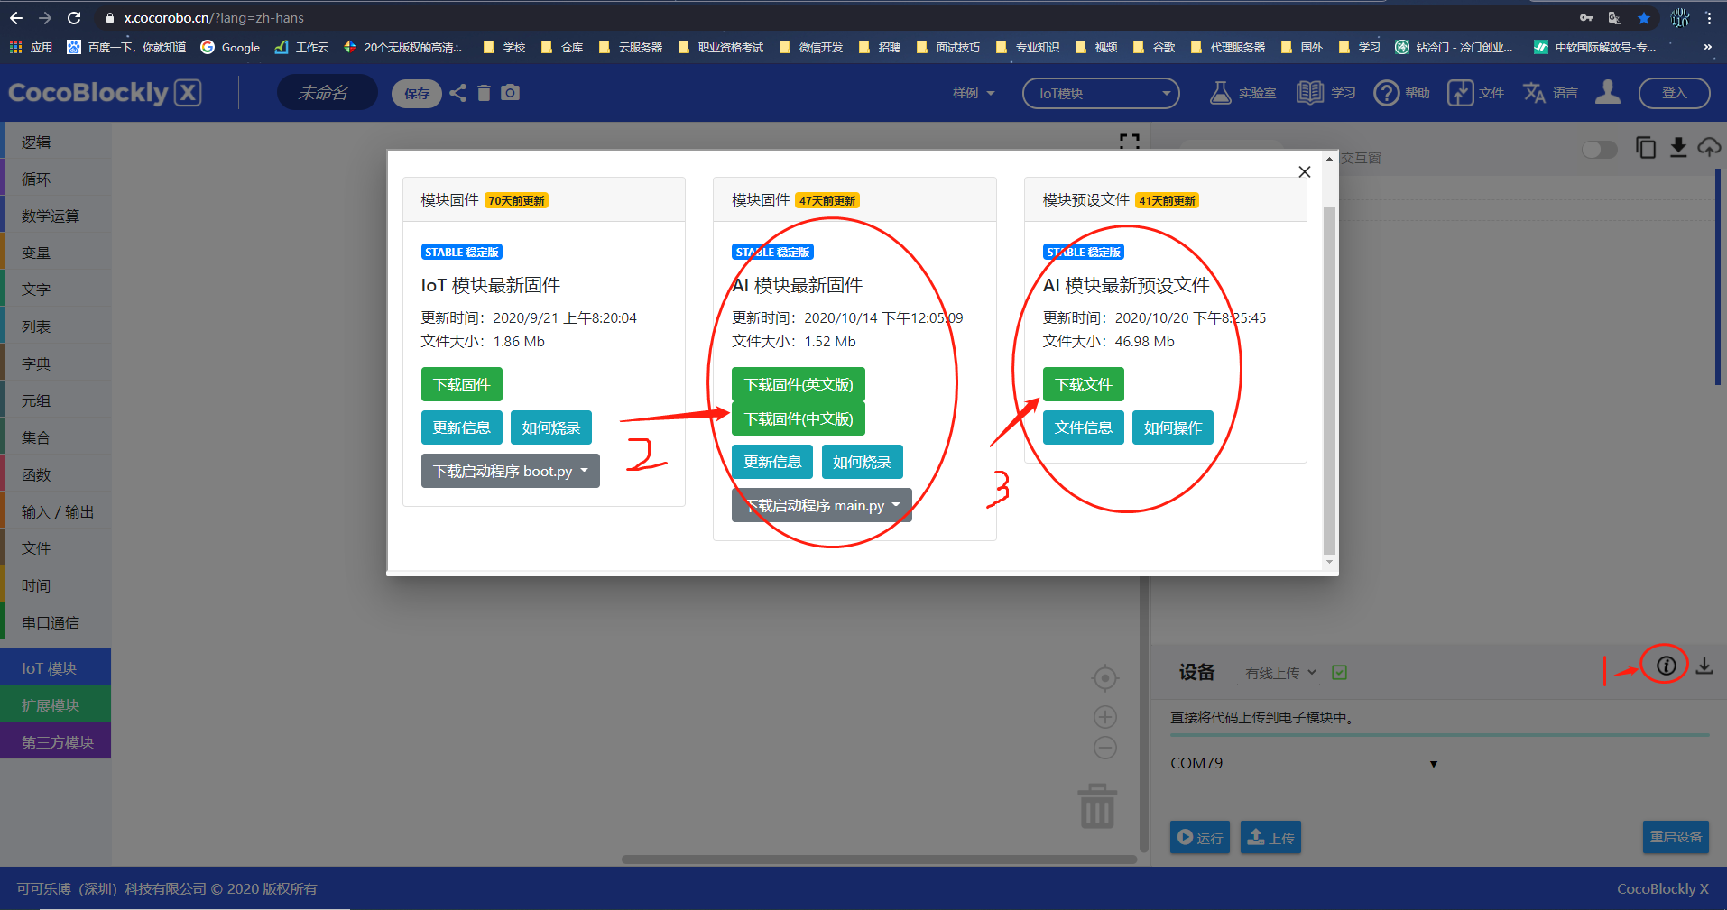Click 如何操作 button
The width and height of the screenshot is (1727, 910).
tap(1173, 427)
